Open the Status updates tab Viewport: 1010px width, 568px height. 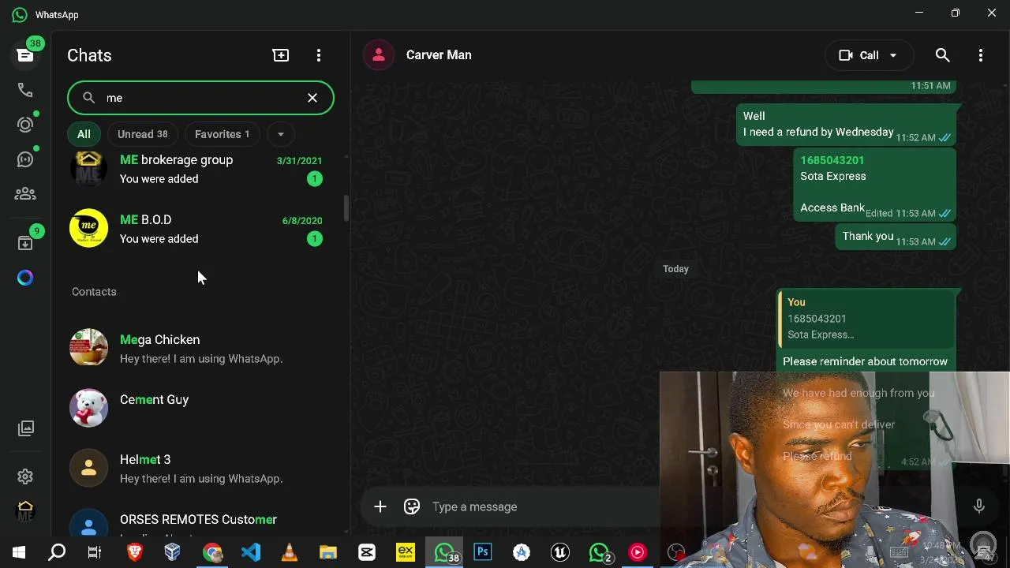pos(25,125)
